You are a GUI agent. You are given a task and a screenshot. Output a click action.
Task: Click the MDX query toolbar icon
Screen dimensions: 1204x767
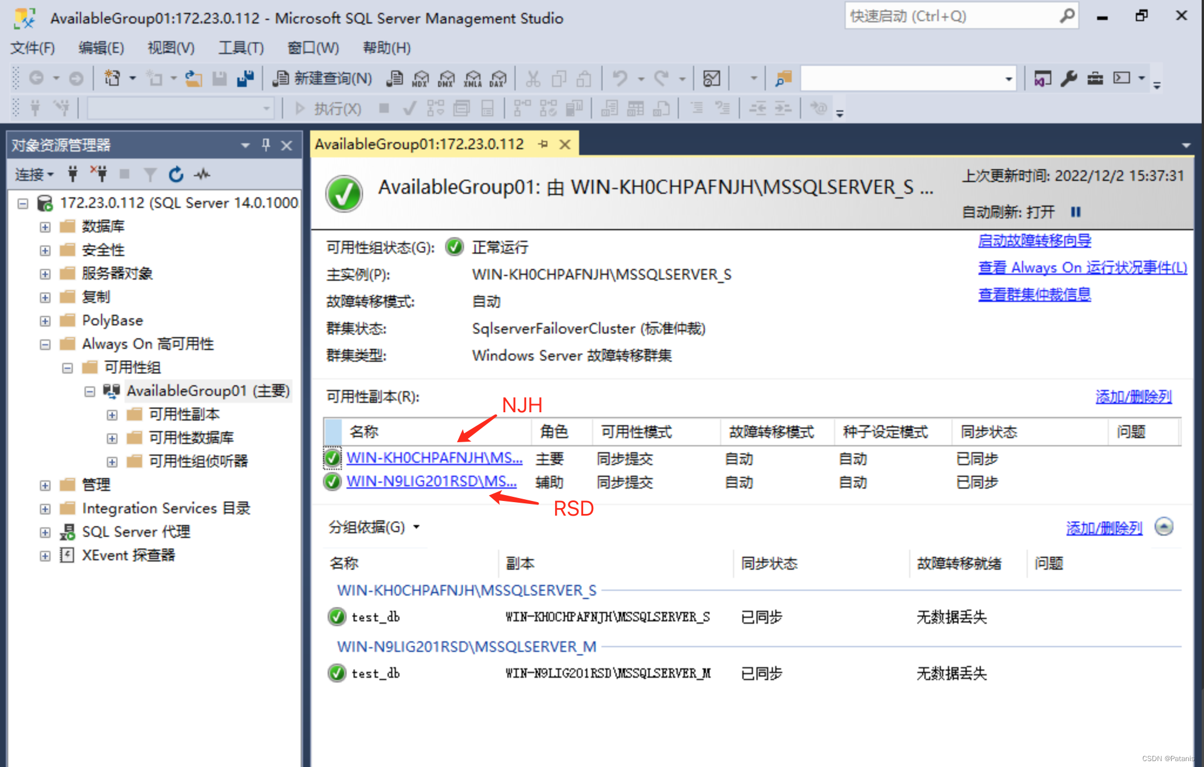421,78
